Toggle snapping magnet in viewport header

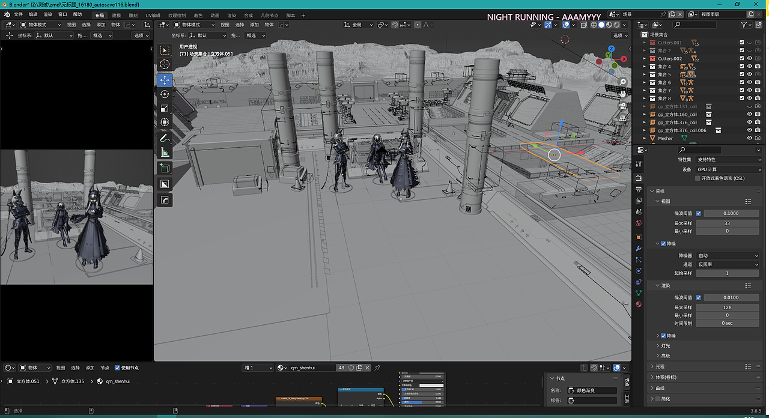point(395,25)
